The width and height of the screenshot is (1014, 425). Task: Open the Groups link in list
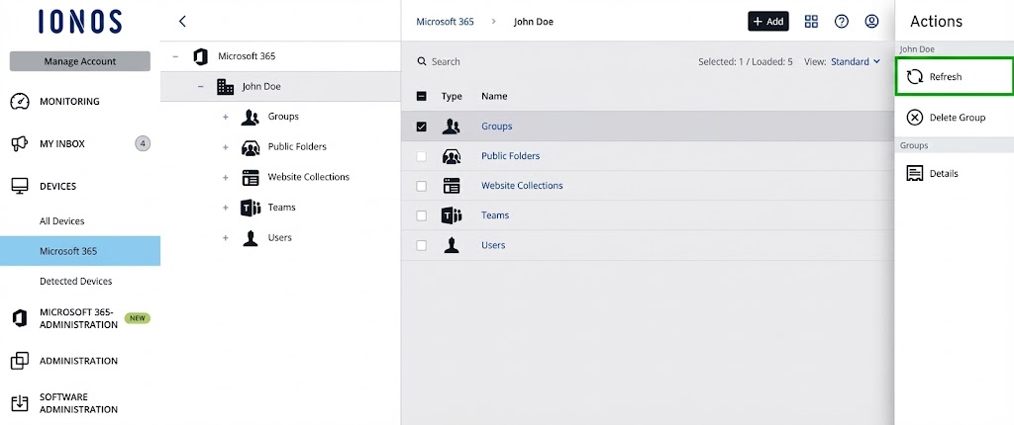497,126
